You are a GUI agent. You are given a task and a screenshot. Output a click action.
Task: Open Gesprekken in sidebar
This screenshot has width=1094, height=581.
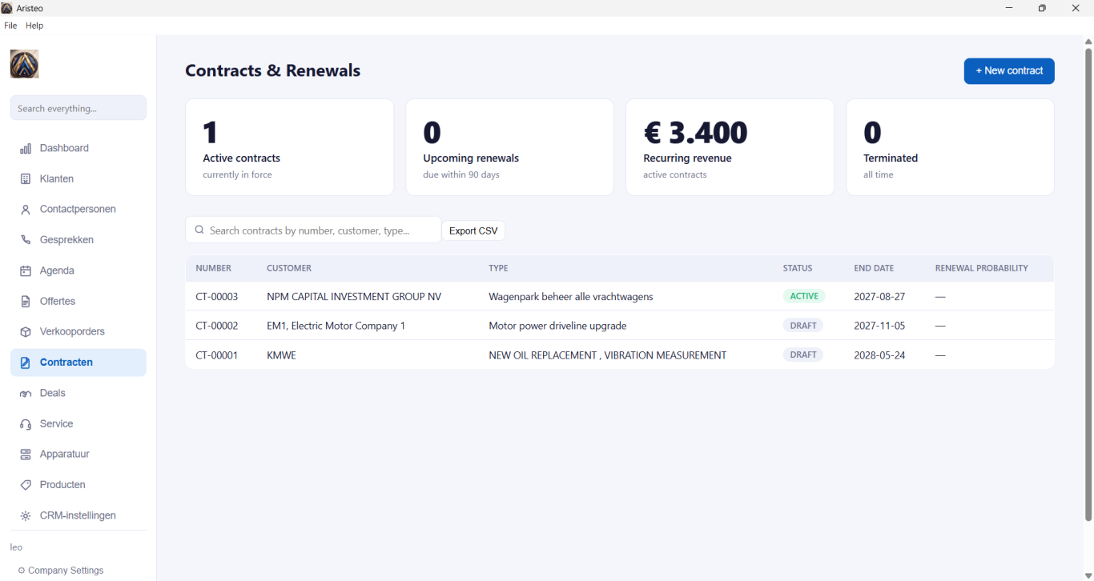pyautogui.click(x=78, y=240)
